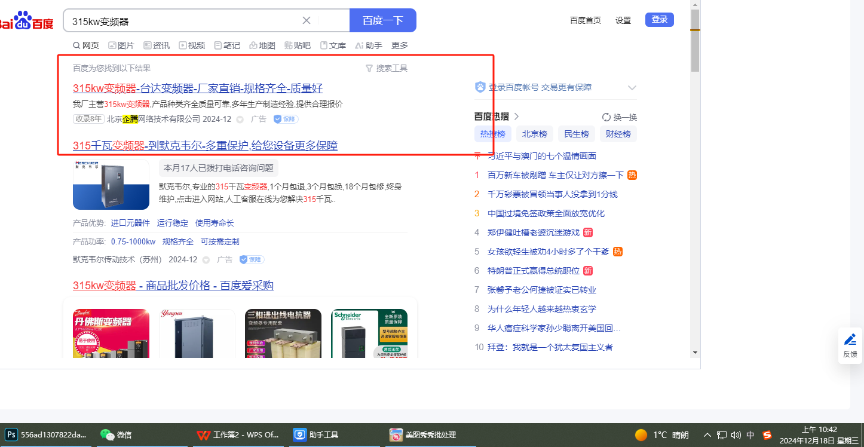Refresh hot searches with 换一换

(x=620, y=117)
